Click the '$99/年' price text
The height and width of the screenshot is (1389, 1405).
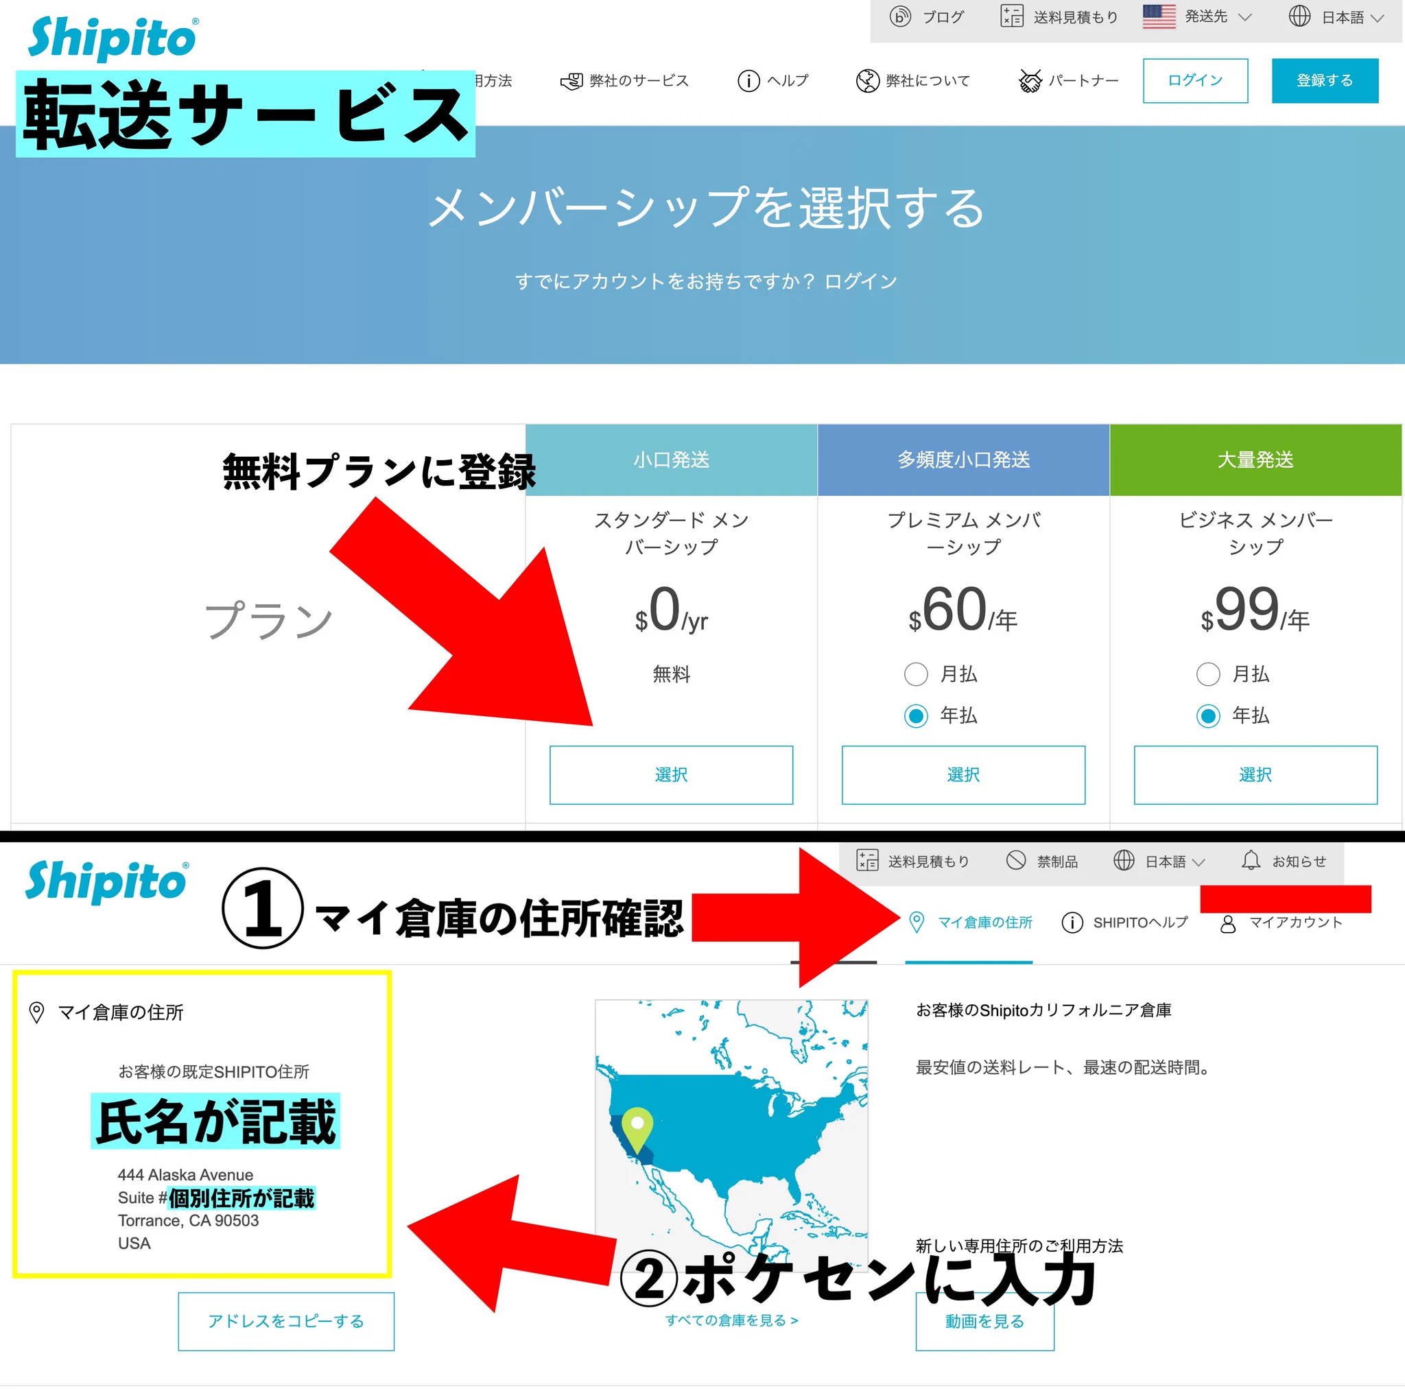(x=1255, y=609)
